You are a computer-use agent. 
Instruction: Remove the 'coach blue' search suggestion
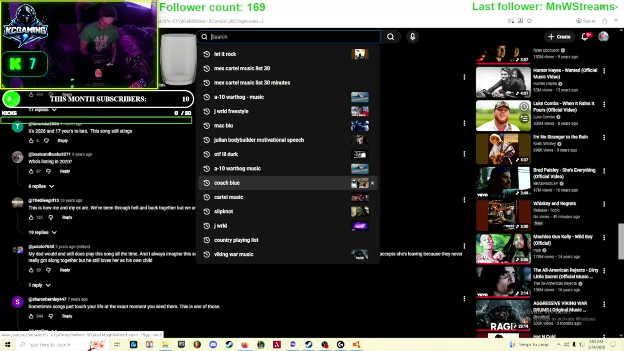372,183
